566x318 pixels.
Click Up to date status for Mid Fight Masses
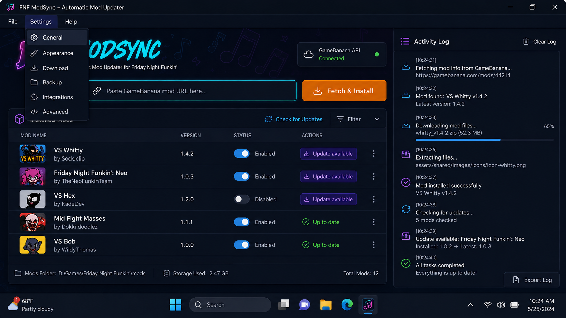pos(321,222)
